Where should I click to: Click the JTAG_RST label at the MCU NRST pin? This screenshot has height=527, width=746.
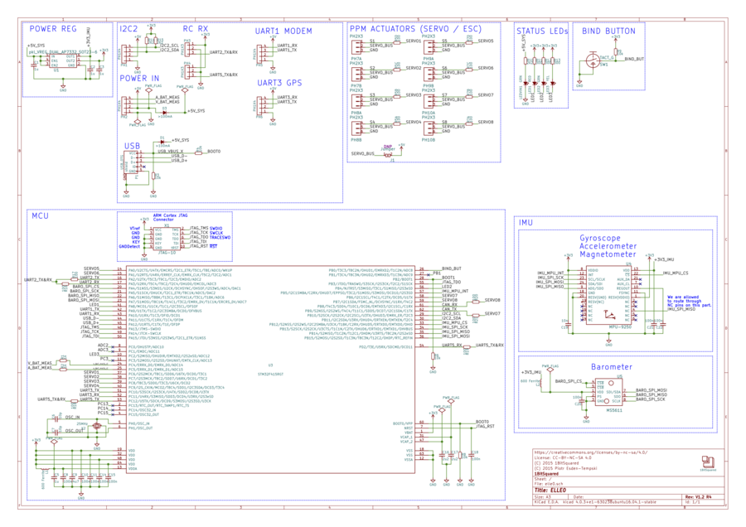(485, 427)
